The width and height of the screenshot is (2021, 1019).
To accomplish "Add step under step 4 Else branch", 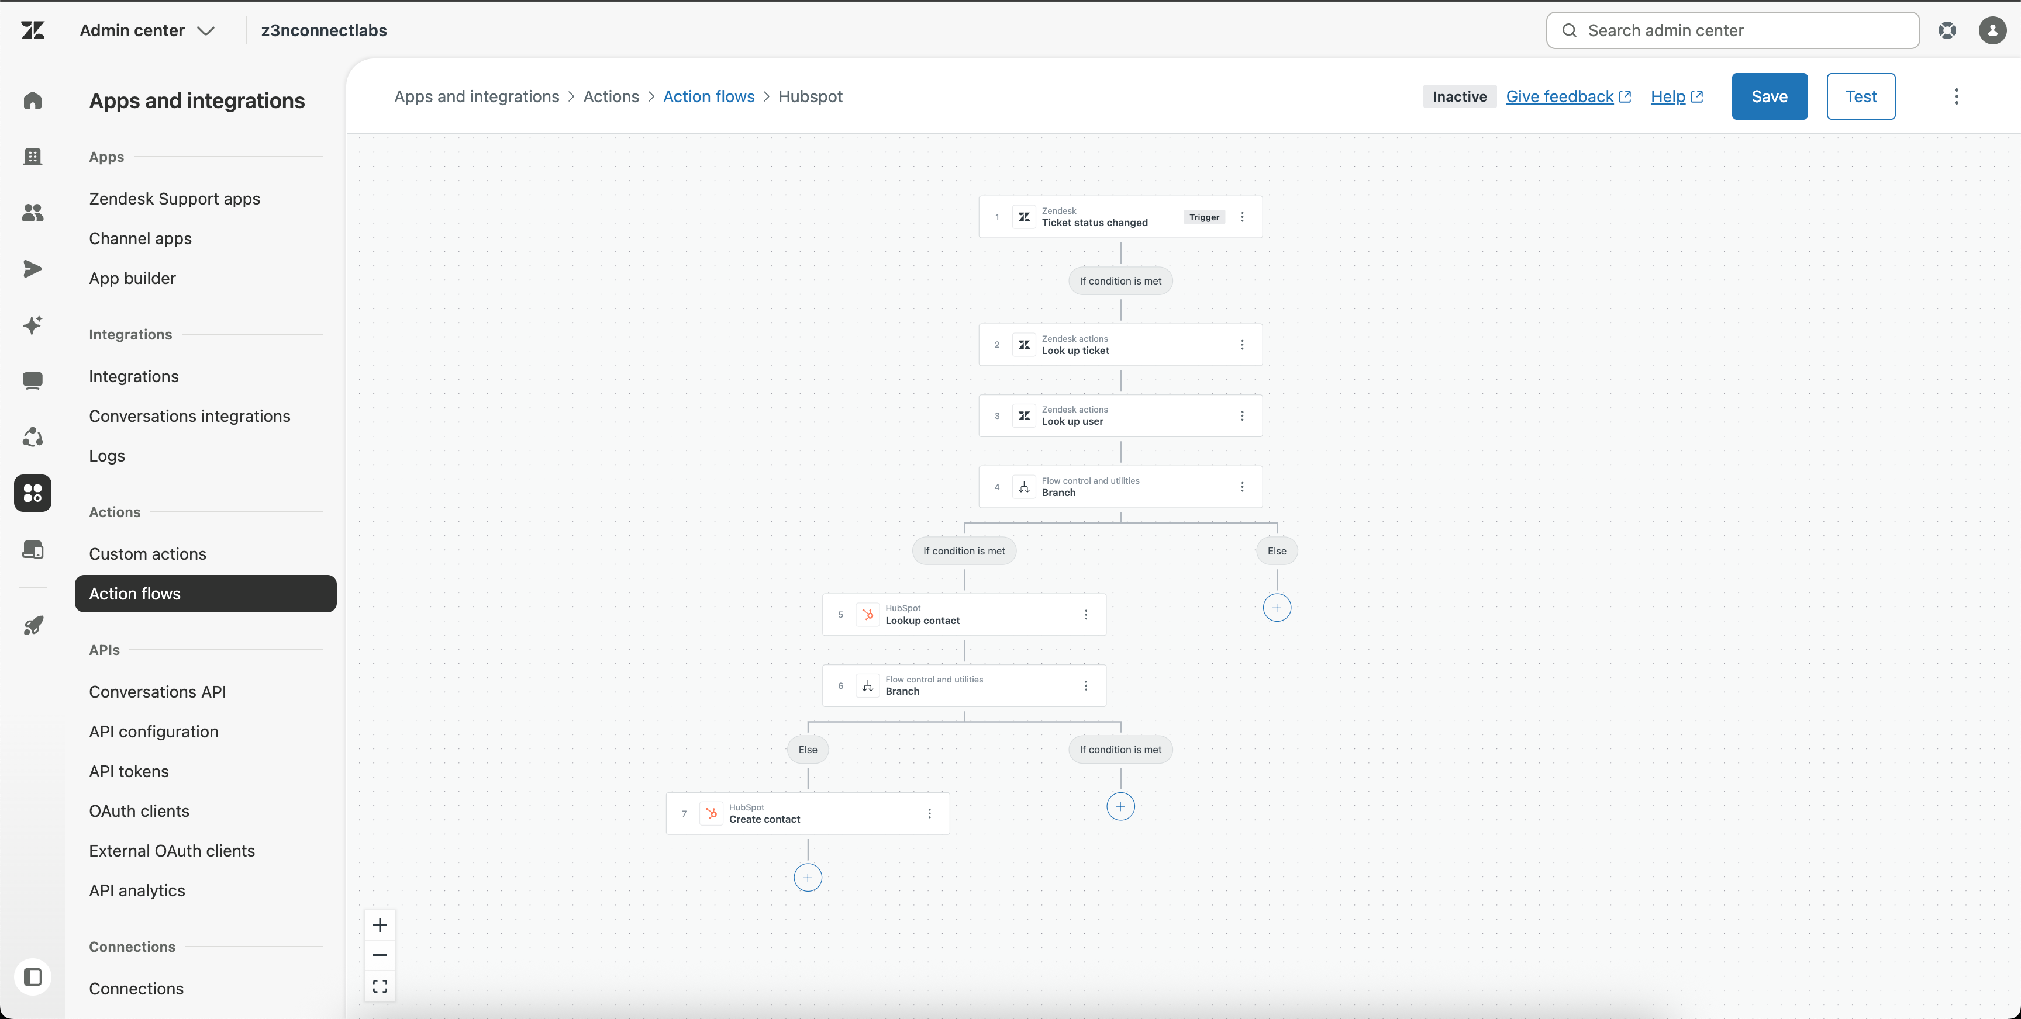I will tap(1277, 608).
